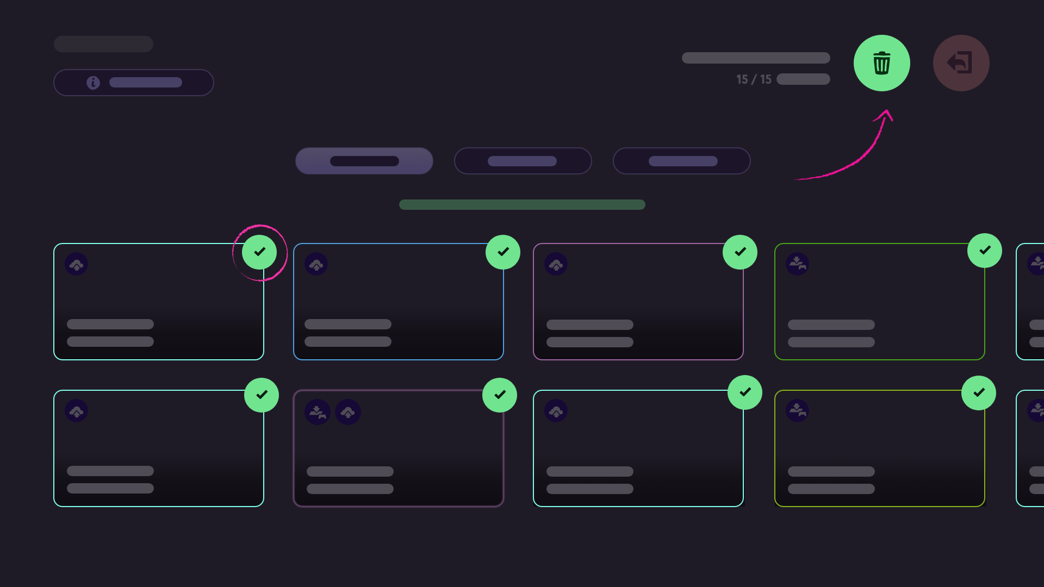Click cloud upload icon on bottom-row third card
This screenshot has height=587, width=1044.
[556, 411]
